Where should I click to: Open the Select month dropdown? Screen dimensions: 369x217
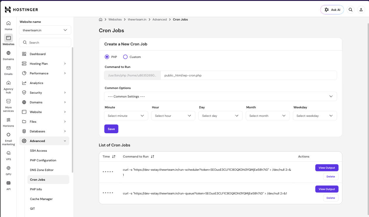click(268, 116)
